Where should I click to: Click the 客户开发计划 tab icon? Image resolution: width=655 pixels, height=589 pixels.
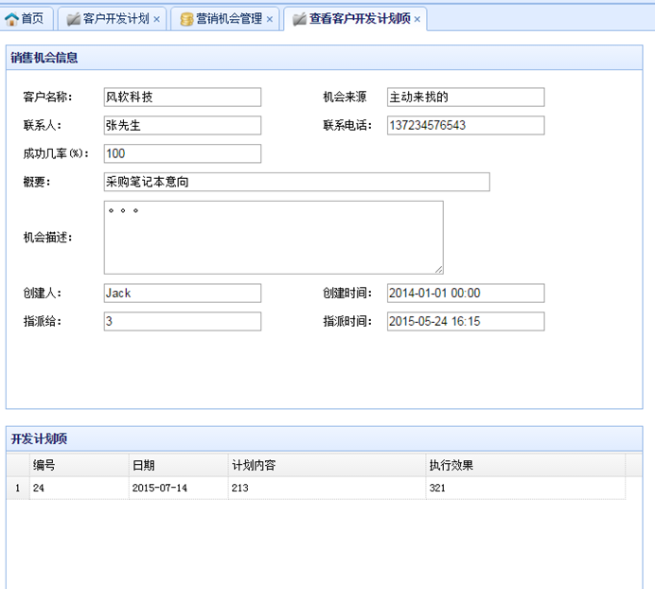(73, 19)
